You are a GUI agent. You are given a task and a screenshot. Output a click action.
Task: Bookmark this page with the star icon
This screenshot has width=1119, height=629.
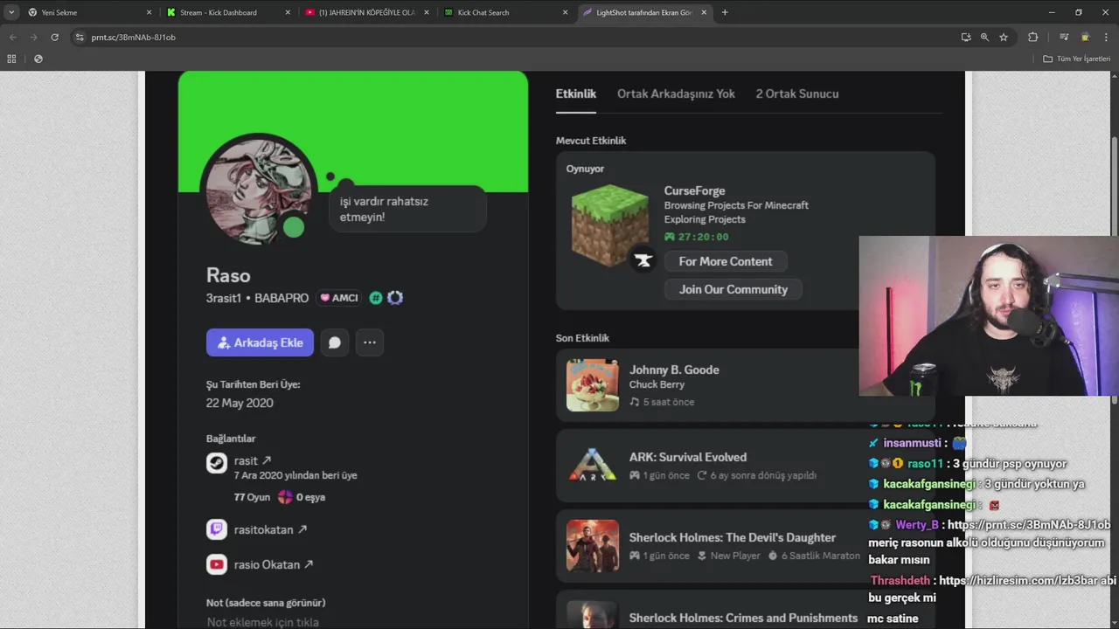(x=1004, y=38)
